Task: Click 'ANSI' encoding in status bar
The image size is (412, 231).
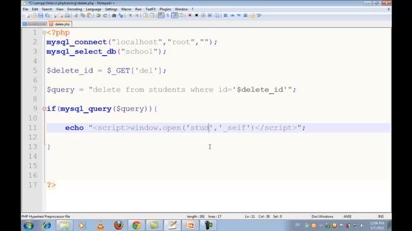Action: click(348, 217)
